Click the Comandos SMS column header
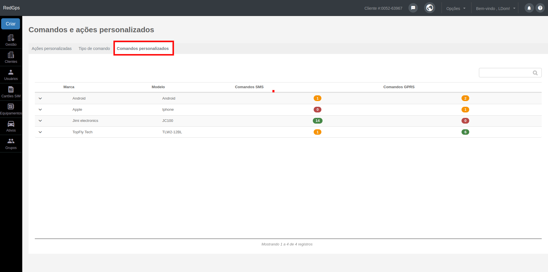This screenshot has height=272, width=548. (x=249, y=87)
